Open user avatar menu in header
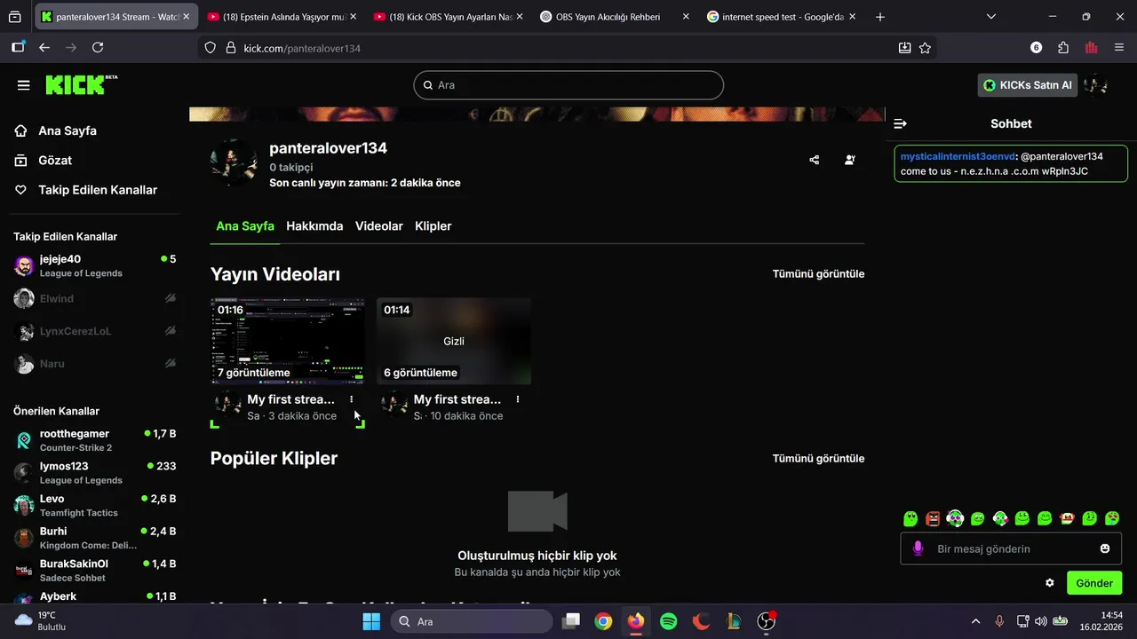This screenshot has width=1137, height=639. tap(1096, 85)
